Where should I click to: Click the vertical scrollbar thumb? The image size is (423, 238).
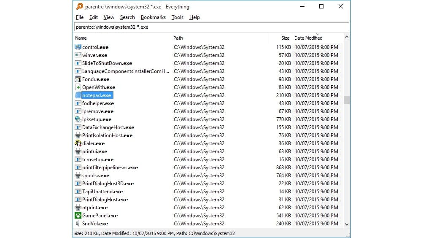pyautogui.click(x=347, y=100)
